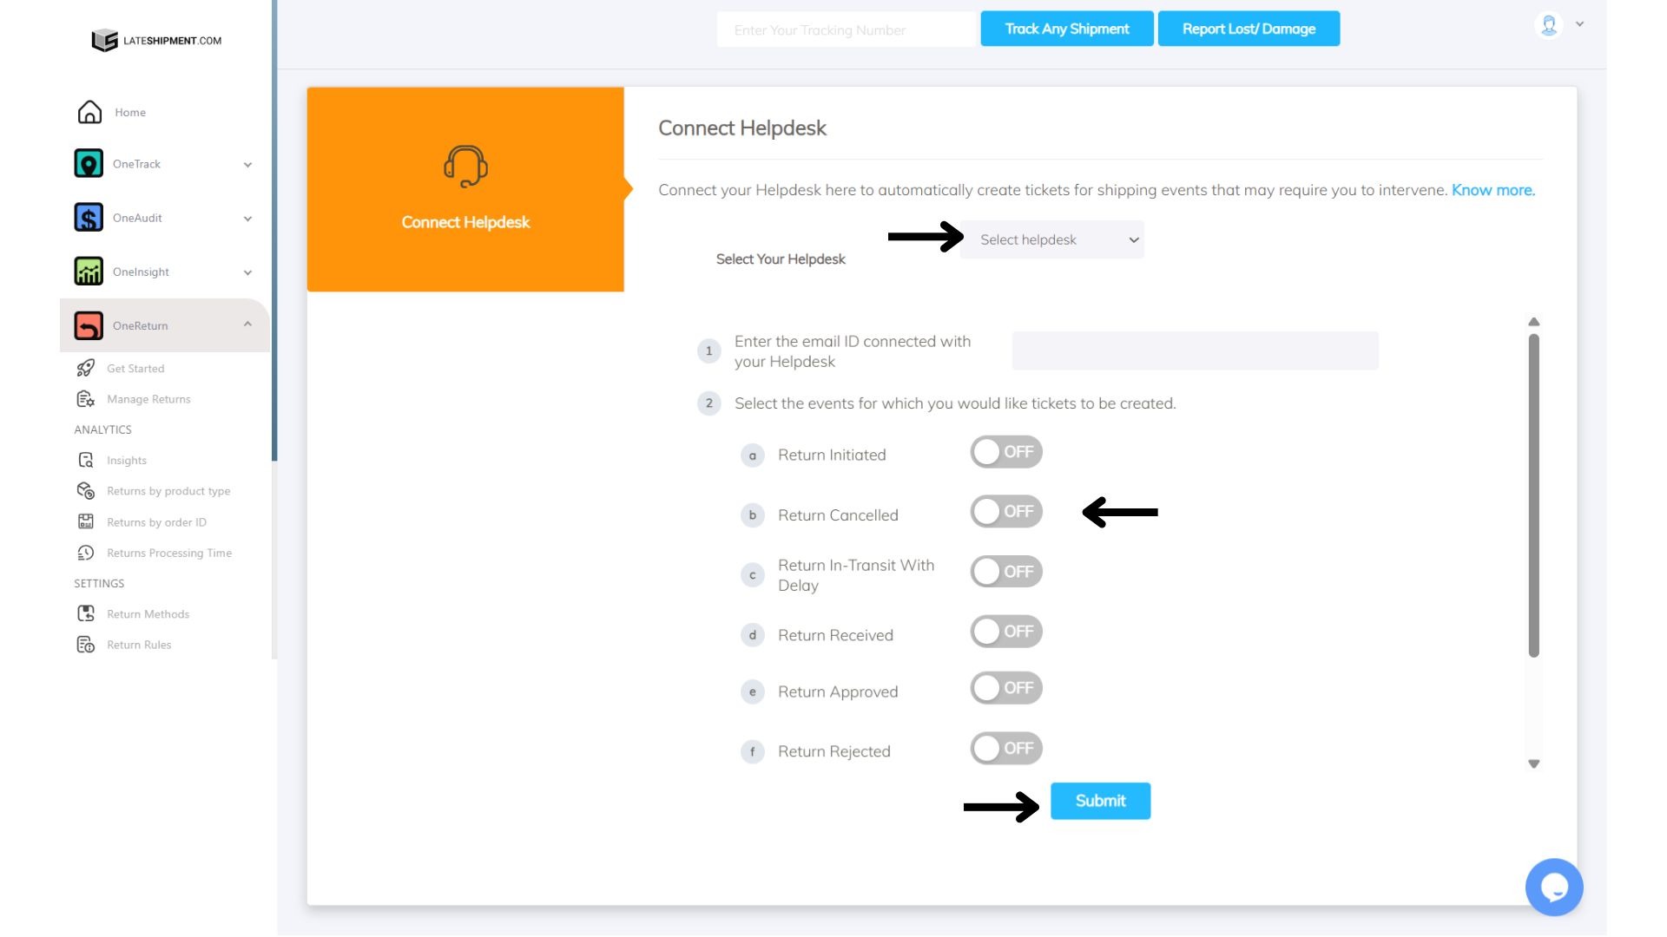Image resolution: width=1667 pixels, height=937 pixels.
Task: Open Manage Returns menu item
Action: (148, 399)
